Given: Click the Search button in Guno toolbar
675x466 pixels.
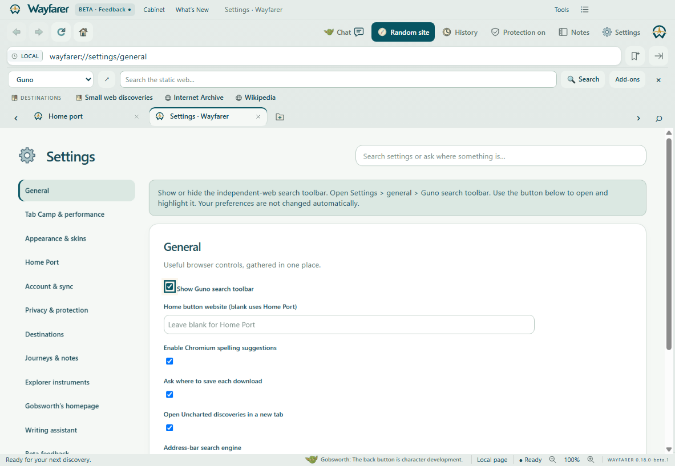Looking at the screenshot, I should pos(583,79).
